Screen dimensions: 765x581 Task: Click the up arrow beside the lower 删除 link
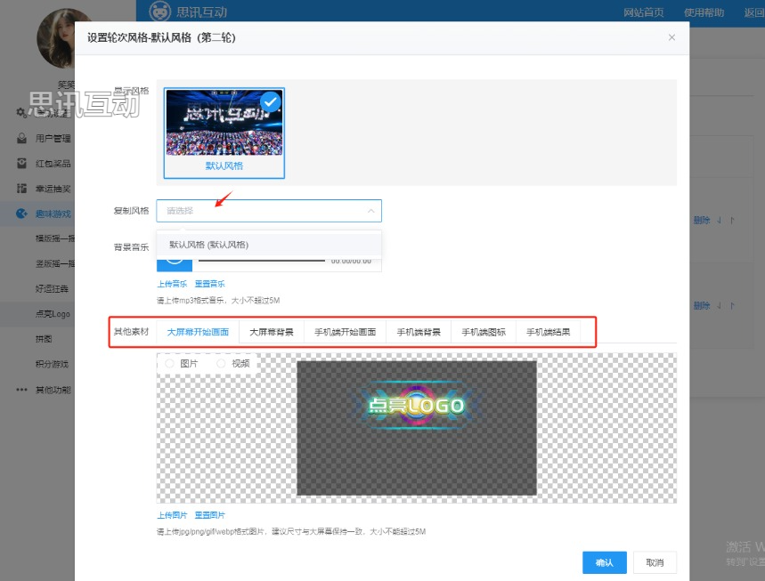pyautogui.click(x=732, y=305)
